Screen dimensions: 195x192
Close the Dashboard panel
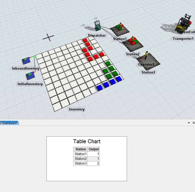193,123
